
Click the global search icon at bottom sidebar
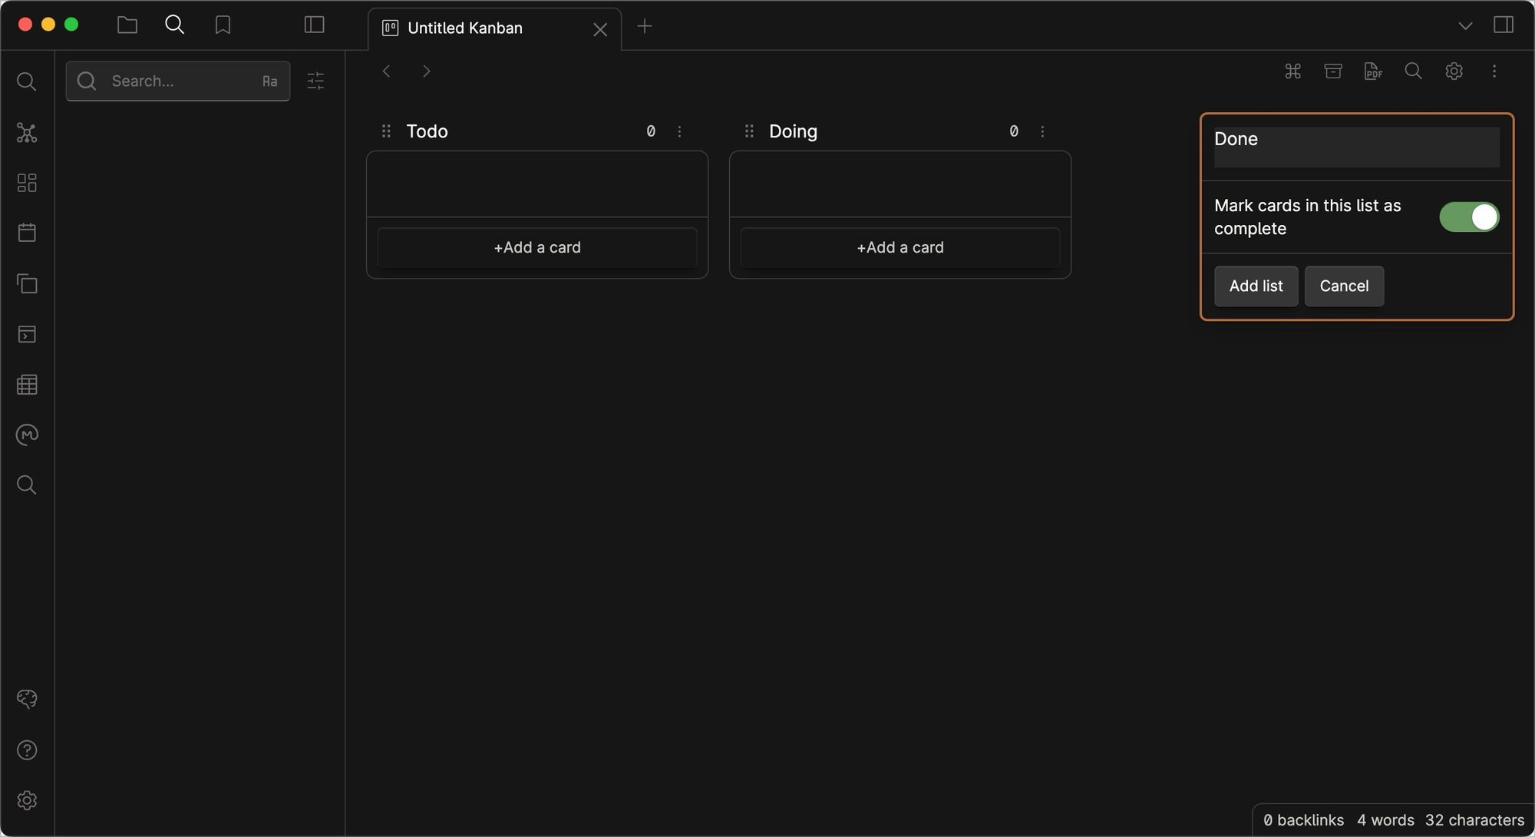pos(28,485)
